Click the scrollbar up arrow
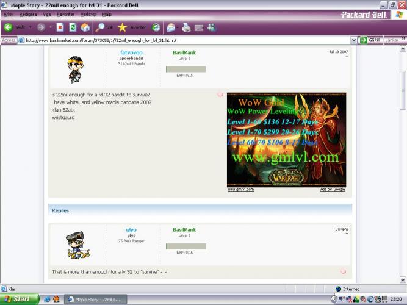This screenshot has width=407, height=305. point(403,49)
